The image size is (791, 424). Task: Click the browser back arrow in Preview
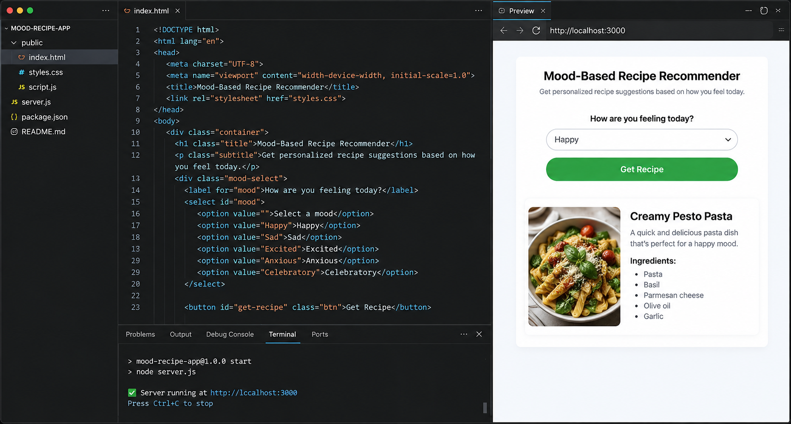pyautogui.click(x=504, y=30)
